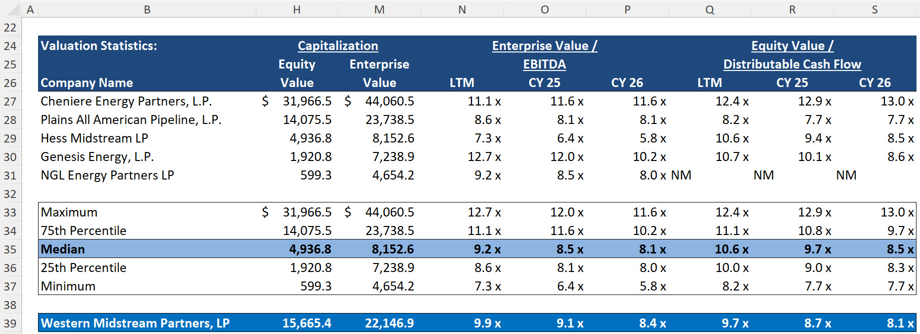Click Western Midstream CY 26 multiple 8.4 x
Viewport: 920px width, 334px height.
click(653, 323)
